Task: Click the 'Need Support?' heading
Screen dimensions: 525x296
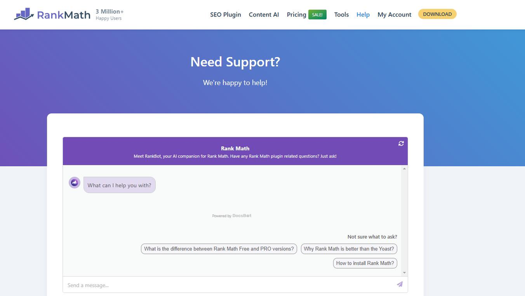Action: click(235, 62)
